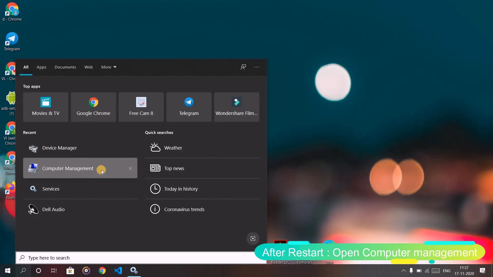
Task: Open Services from Recent list
Action: click(51, 189)
